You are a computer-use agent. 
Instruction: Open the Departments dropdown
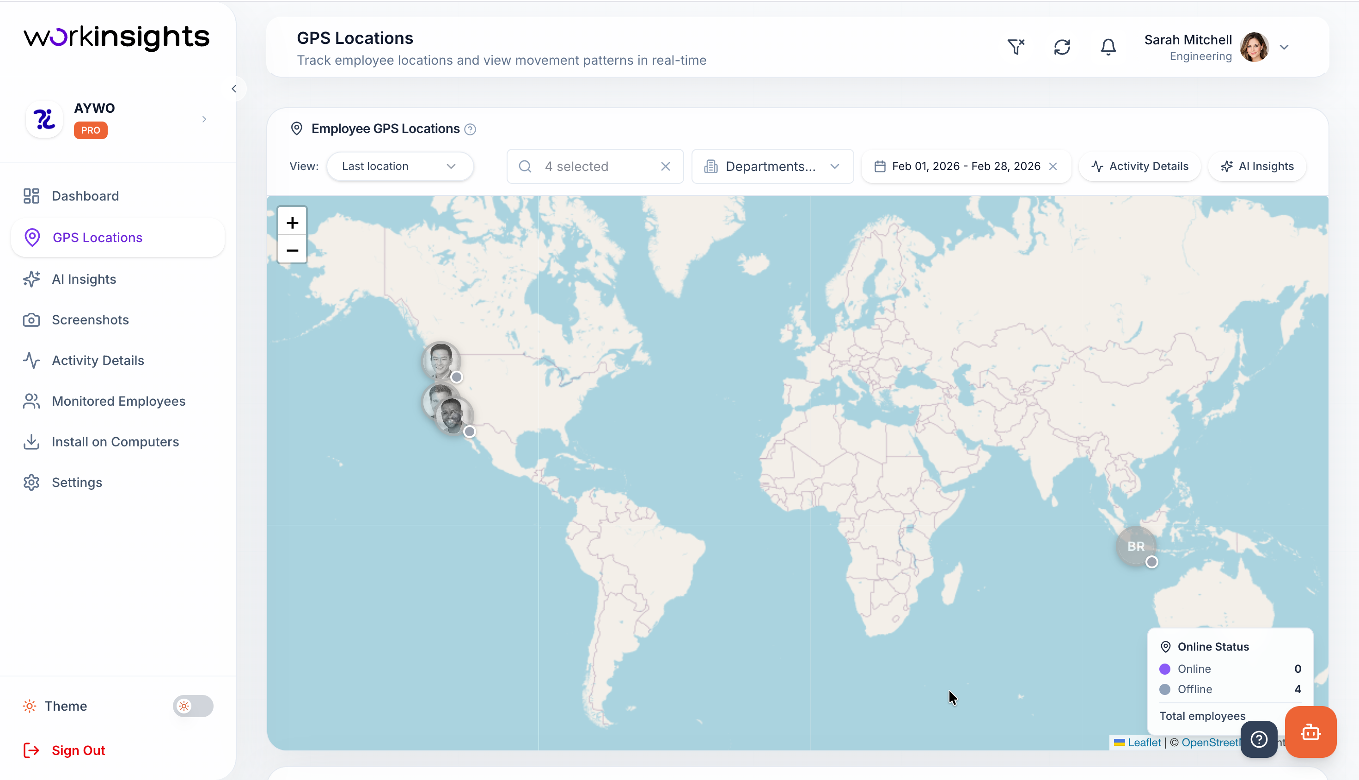point(772,167)
